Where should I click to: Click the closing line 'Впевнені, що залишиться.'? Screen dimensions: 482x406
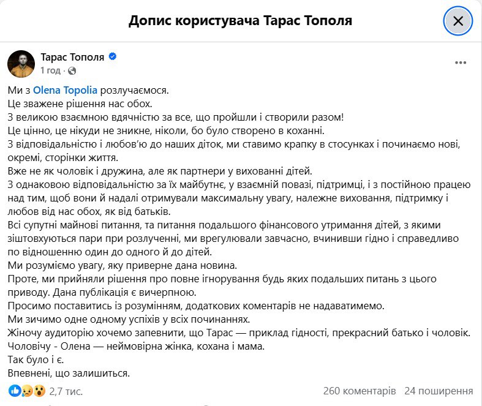tap(70, 373)
